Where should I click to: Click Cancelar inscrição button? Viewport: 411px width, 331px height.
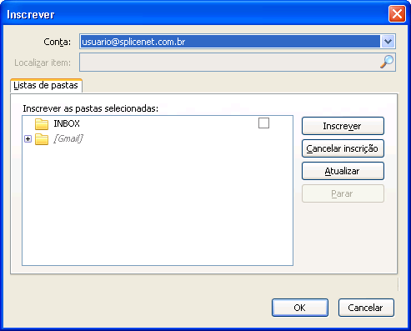343,148
